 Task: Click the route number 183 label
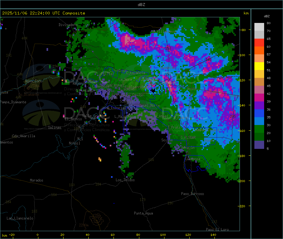click(x=34, y=211)
